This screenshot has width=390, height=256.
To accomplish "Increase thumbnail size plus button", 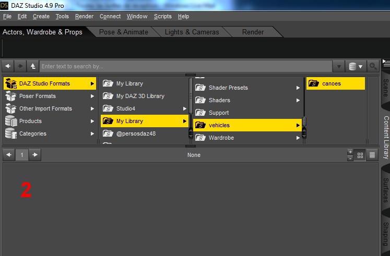I will (350, 152).
